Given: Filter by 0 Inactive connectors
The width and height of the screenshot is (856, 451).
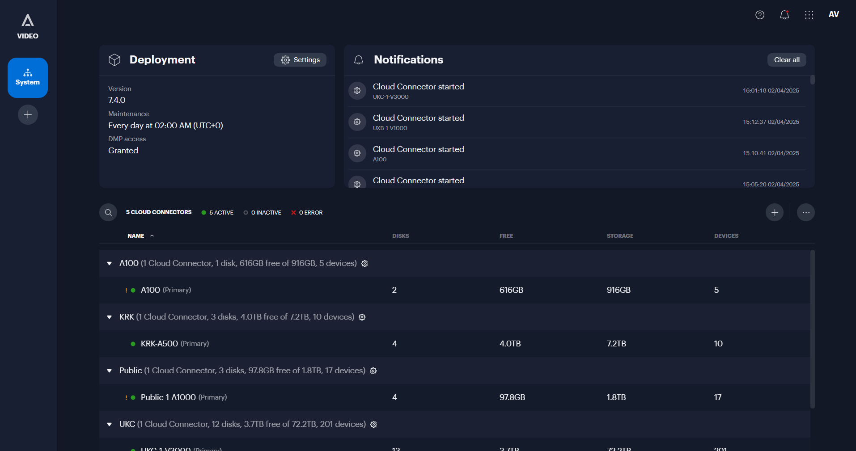Looking at the screenshot, I should point(263,213).
